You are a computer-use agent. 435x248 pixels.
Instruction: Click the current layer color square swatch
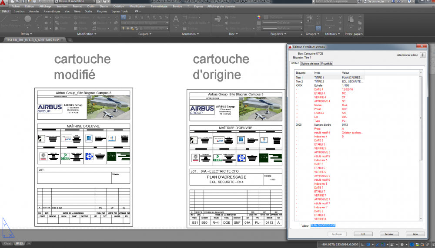coord(141,29)
